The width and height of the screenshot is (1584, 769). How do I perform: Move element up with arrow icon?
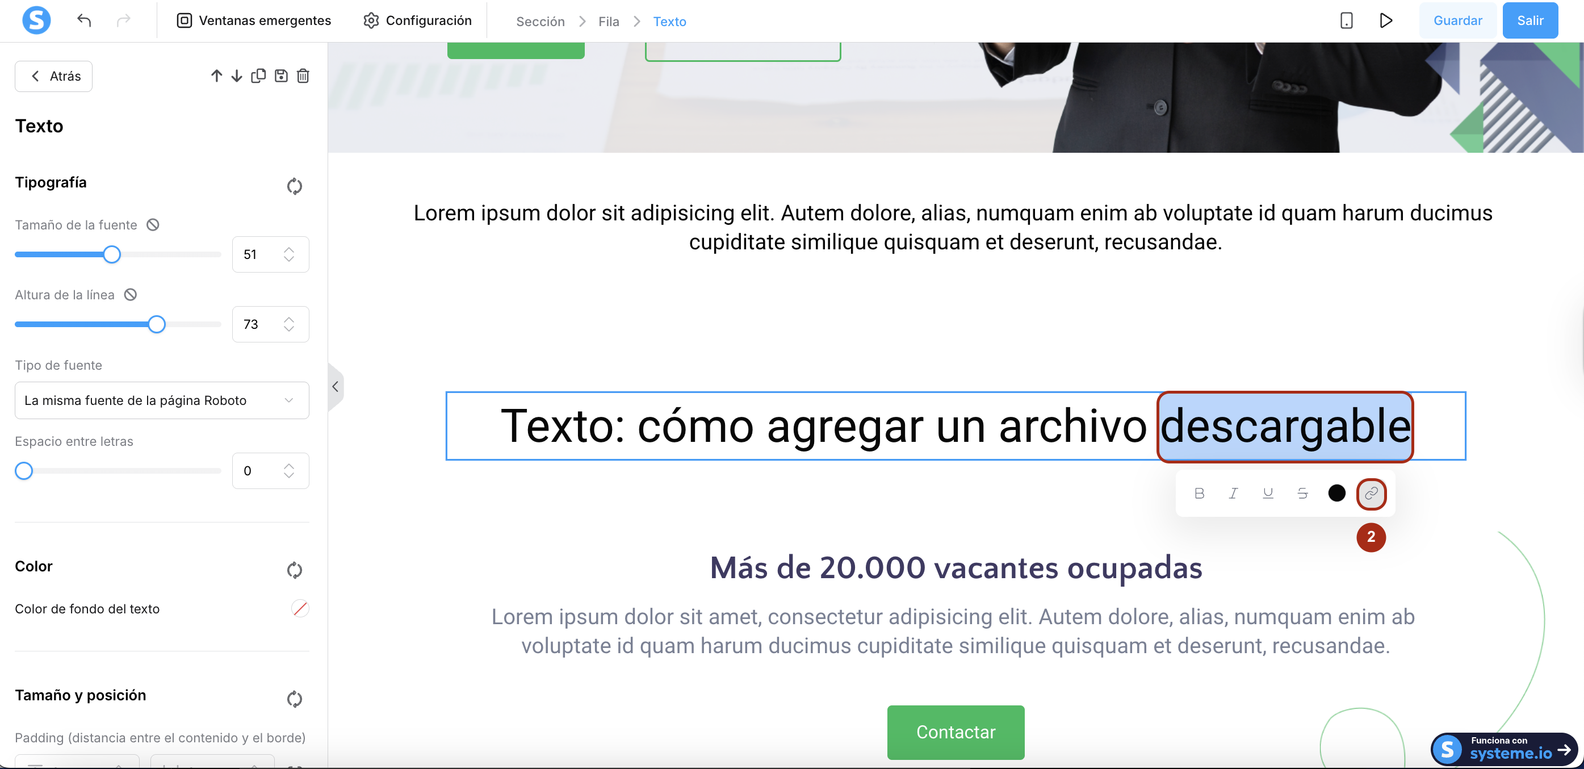pos(216,76)
